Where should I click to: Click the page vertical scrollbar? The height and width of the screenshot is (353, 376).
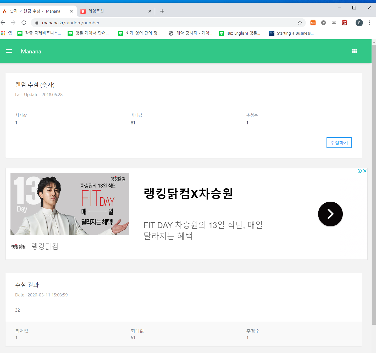[x=374, y=183]
